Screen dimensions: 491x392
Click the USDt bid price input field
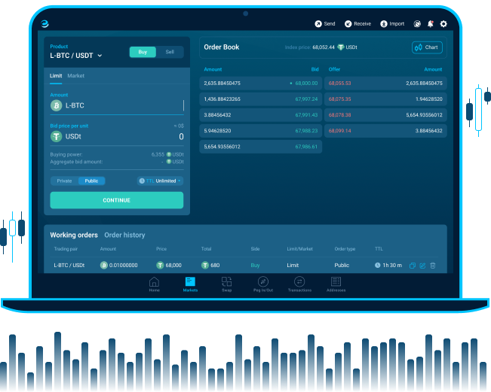click(x=117, y=136)
